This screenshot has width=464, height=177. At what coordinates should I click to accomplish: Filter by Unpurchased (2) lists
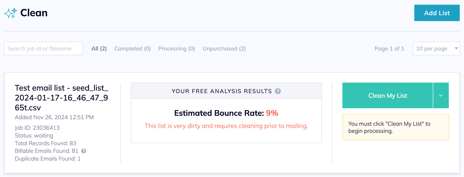click(x=224, y=48)
